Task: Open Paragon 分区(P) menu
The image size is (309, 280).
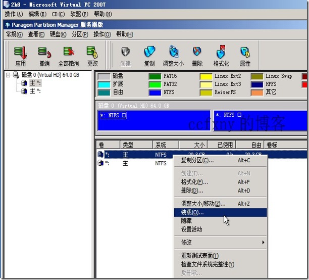Action: (x=80, y=34)
